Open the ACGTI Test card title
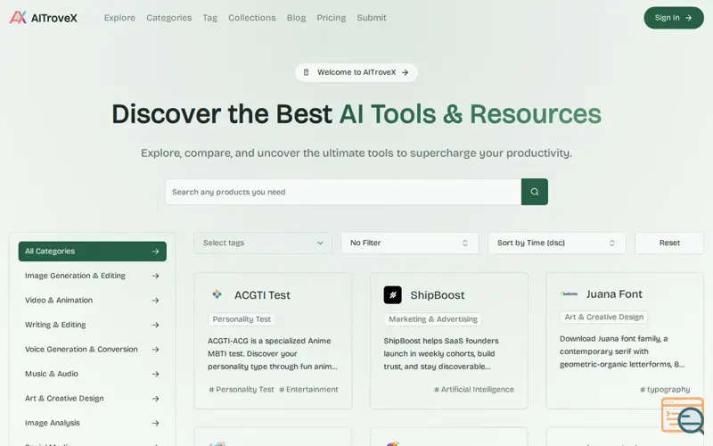 (262, 295)
